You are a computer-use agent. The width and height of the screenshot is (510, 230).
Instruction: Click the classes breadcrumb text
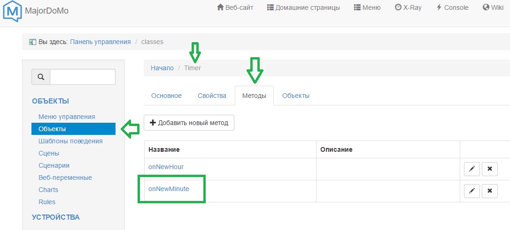point(152,42)
